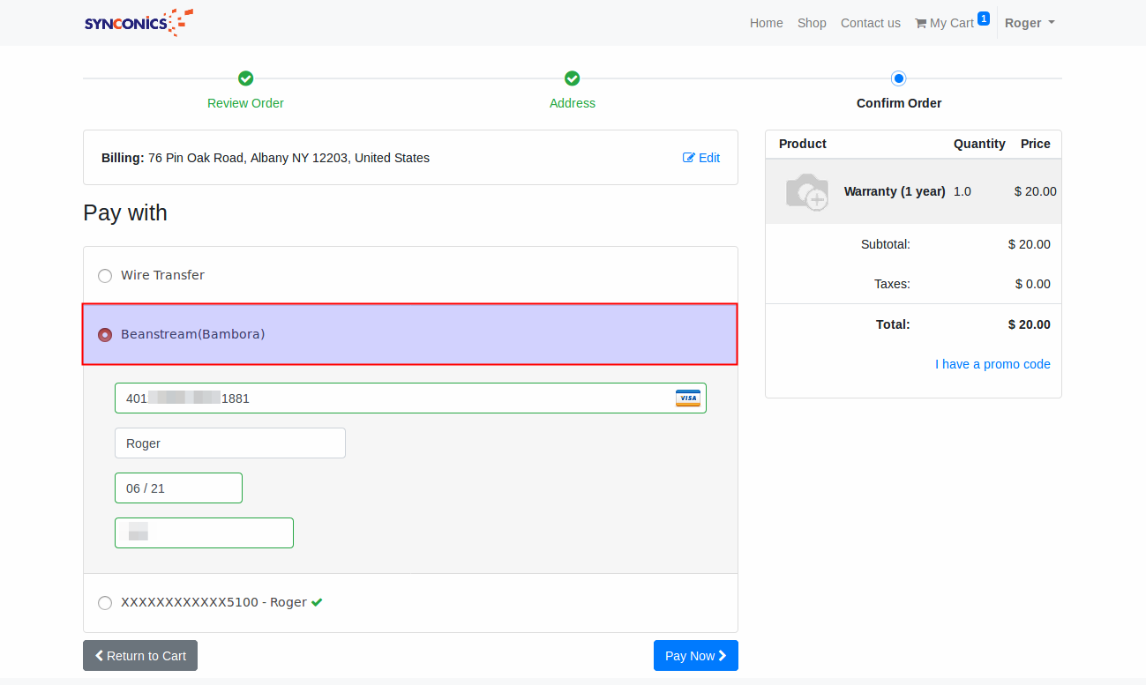Choose saved card ending in 5100

click(x=105, y=603)
